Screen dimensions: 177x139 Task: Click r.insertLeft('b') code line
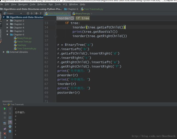click(x=73, y=49)
